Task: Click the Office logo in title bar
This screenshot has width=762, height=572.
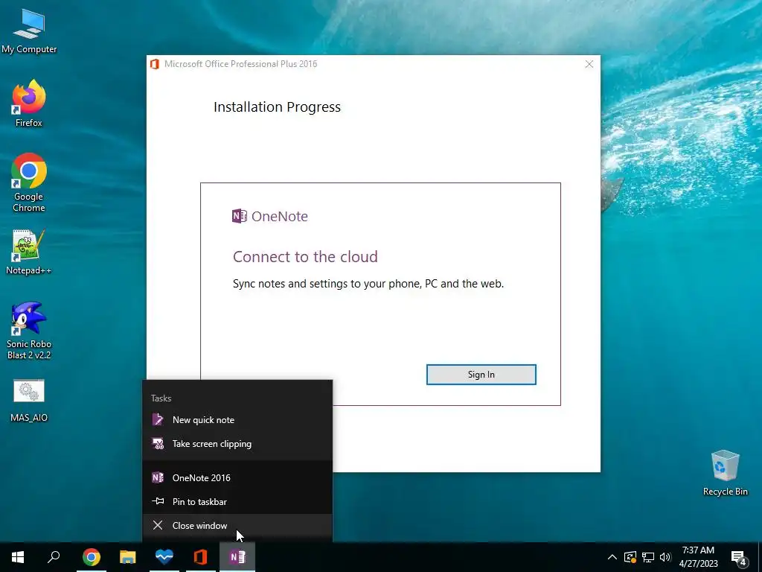Action: pos(155,64)
